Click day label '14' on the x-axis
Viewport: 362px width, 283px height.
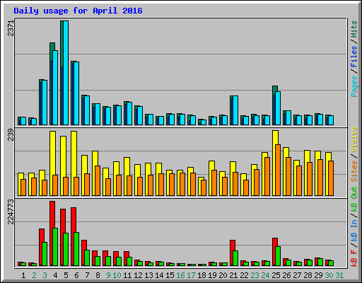(159, 275)
